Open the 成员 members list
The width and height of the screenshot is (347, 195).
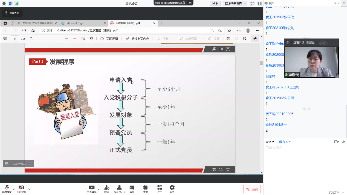(119, 188)
